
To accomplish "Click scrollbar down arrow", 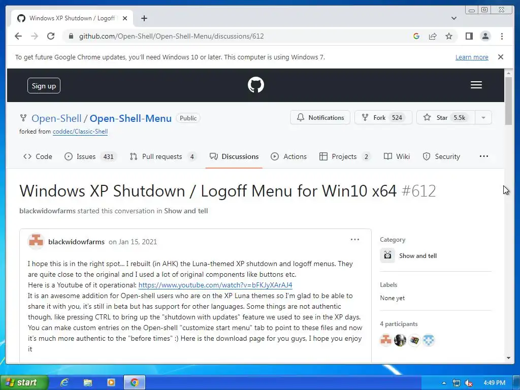I will tap(508, 358).
